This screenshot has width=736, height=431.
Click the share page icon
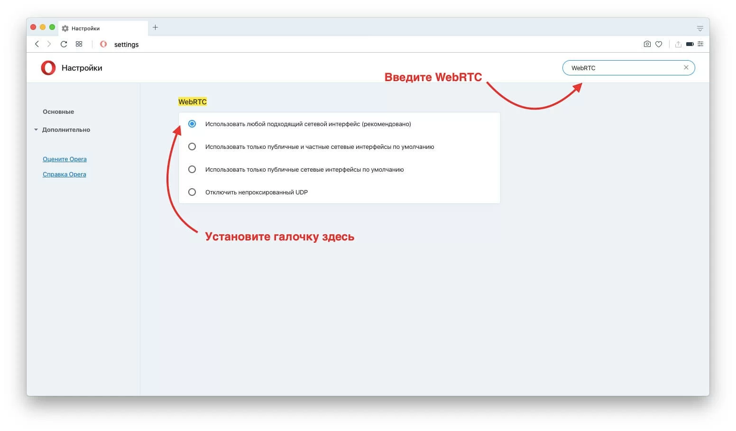(x=678, y=44)
